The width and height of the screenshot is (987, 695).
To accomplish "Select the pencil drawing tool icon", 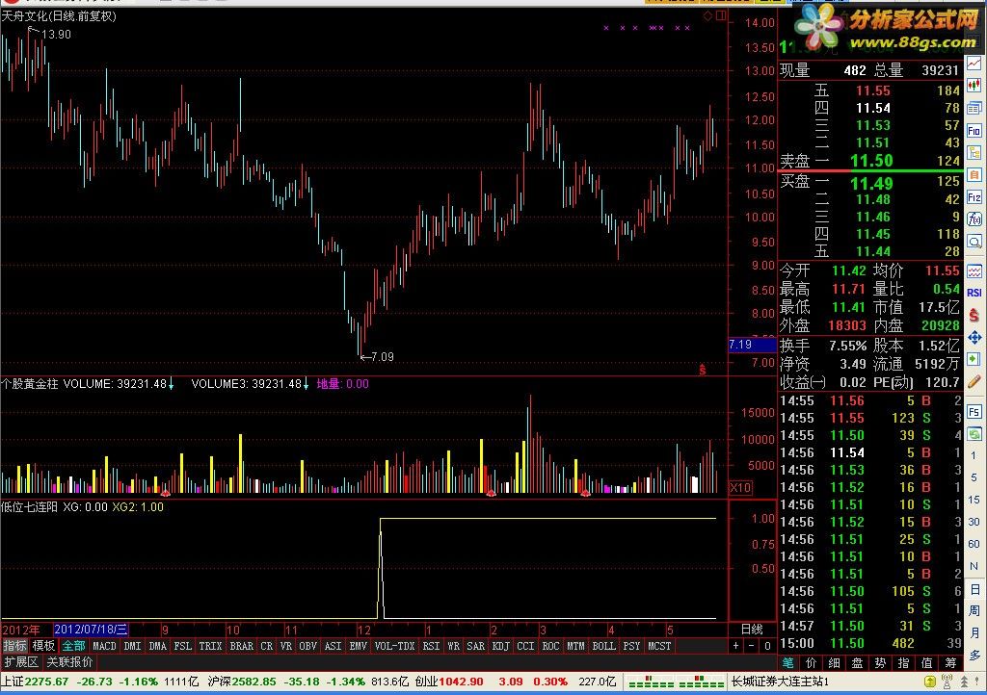I will click(x=974, y=381).
